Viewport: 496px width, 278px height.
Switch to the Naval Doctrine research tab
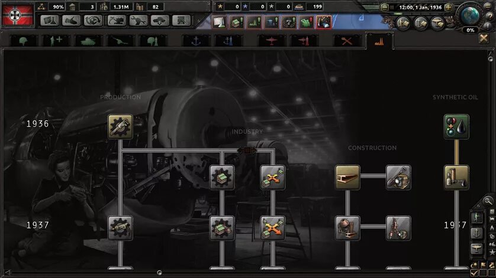click(x=228, y=41)
